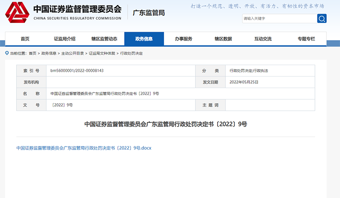Click the document name cell in the 名称 row
The width and height of the screenshot is (340, 198).
(180, 93)
